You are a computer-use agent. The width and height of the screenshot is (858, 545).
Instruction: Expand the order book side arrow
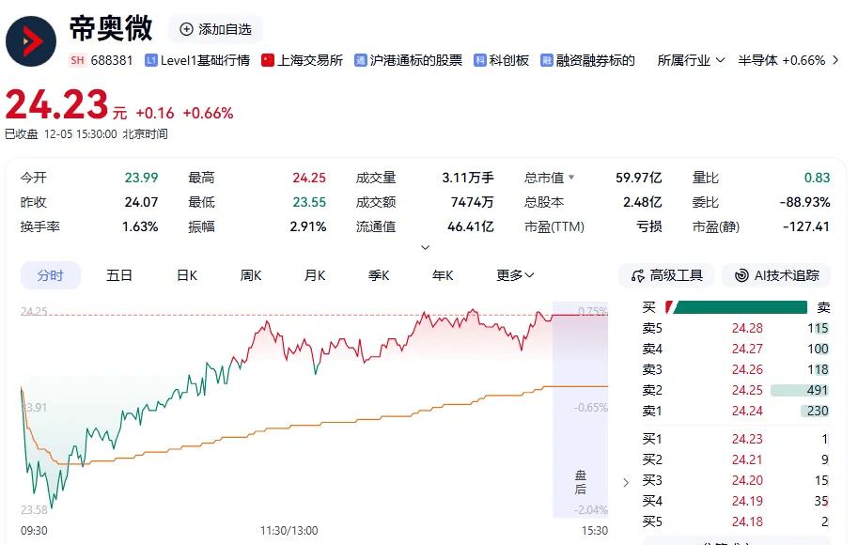click(x=625, y=481)
